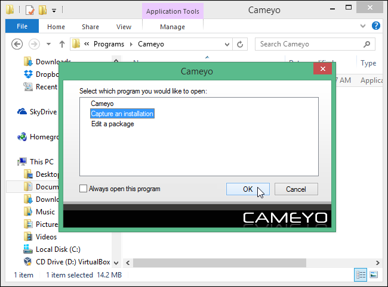This screenshot has height=287, width=388.
Task: Open Downloads under Favorites in sidebar
Action: click(x=47, y=61)
